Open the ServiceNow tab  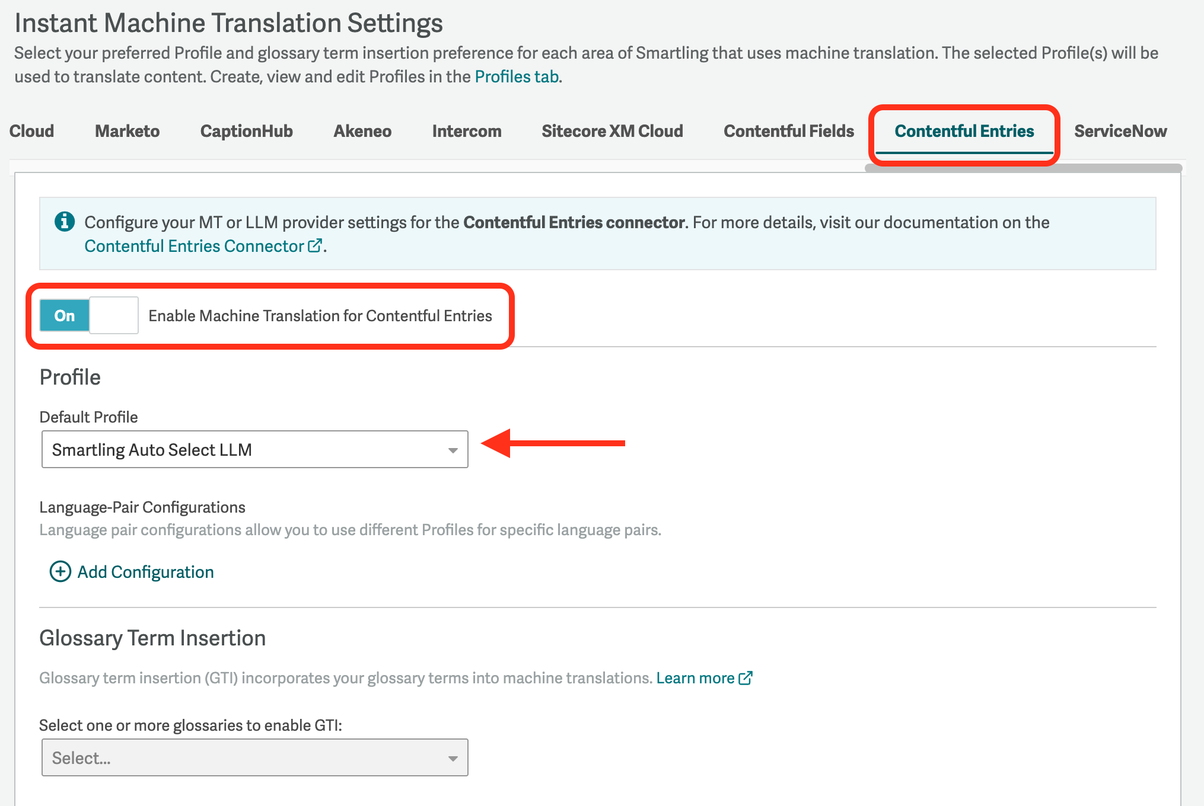click(1120, 131)
